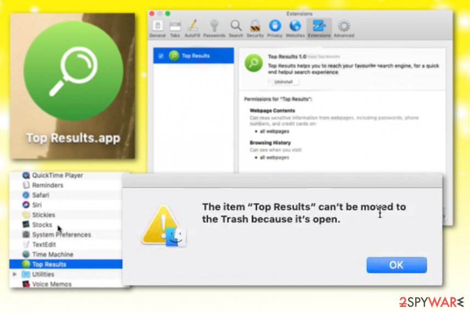Open the Privacy preferences pane
Screen dimensions: 470x313
[275, 29]
